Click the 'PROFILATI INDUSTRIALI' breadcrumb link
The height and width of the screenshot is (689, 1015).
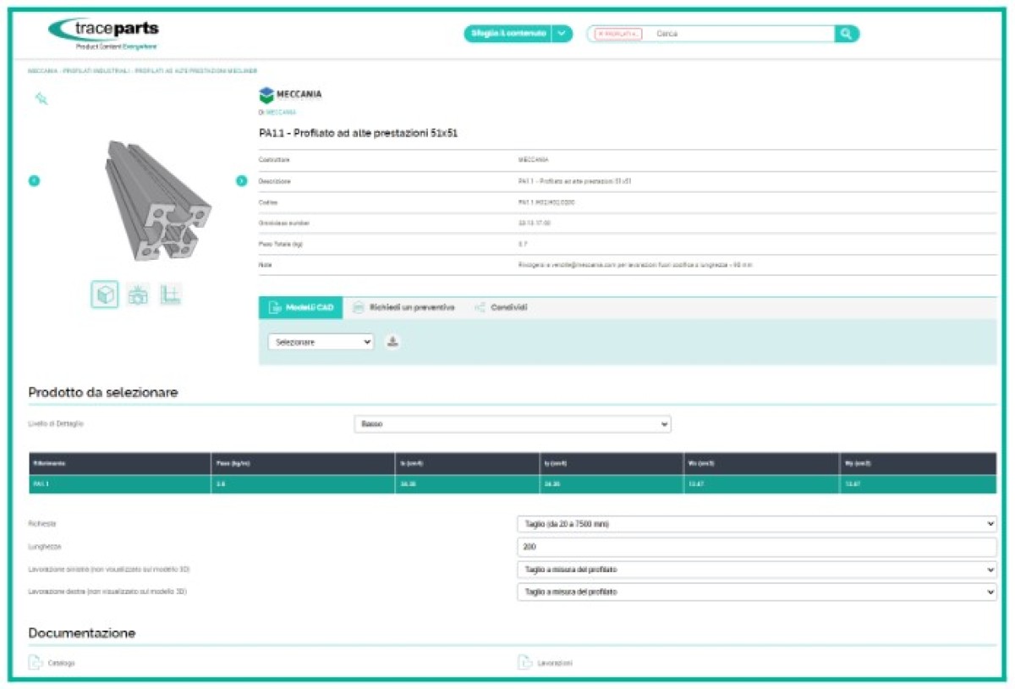pos(96,71)
